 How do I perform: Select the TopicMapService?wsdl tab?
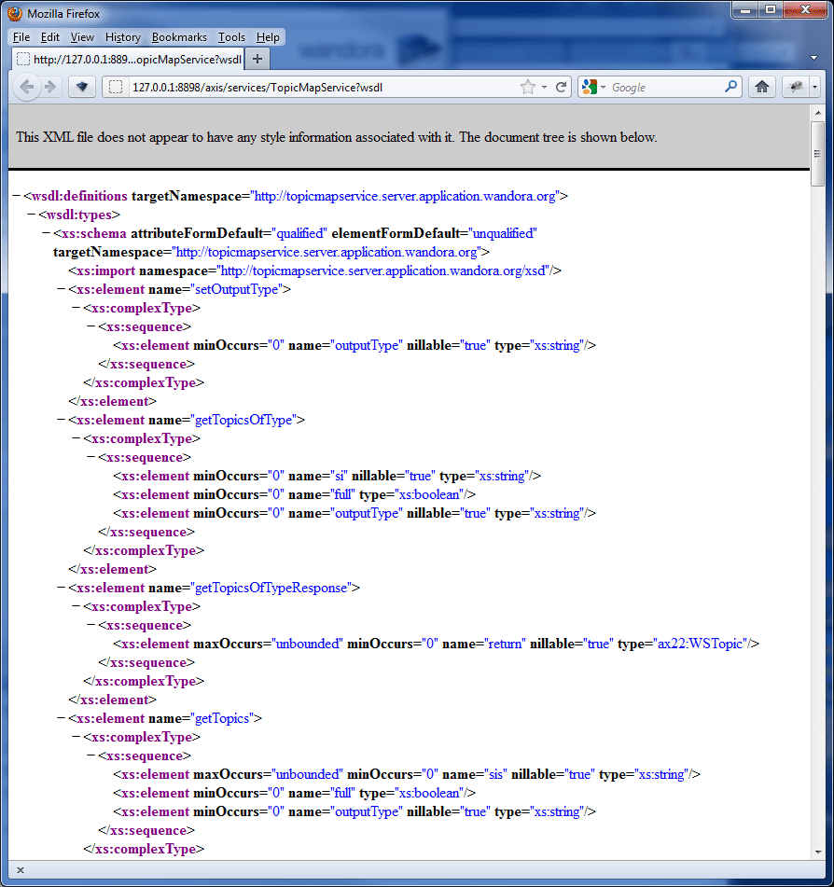128,59
